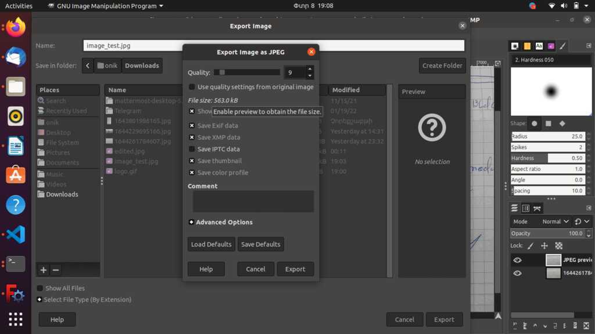Click the Delete layer icon
The height and width of the screenshot is (334, 595).
(586, 325)
